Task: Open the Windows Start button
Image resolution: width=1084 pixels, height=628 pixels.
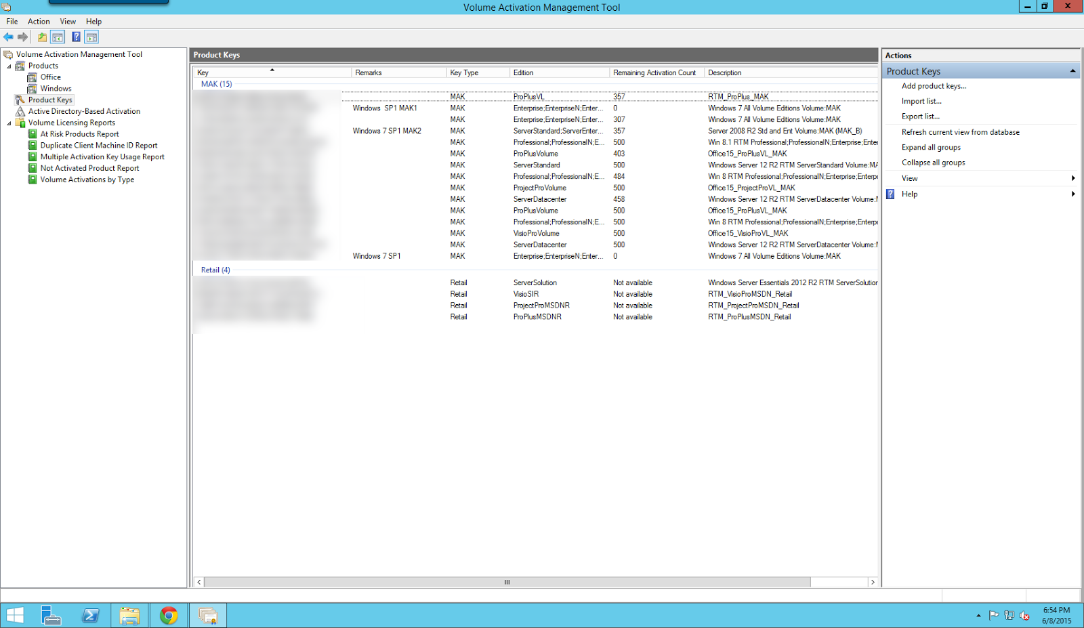Action: pos(15,615)
